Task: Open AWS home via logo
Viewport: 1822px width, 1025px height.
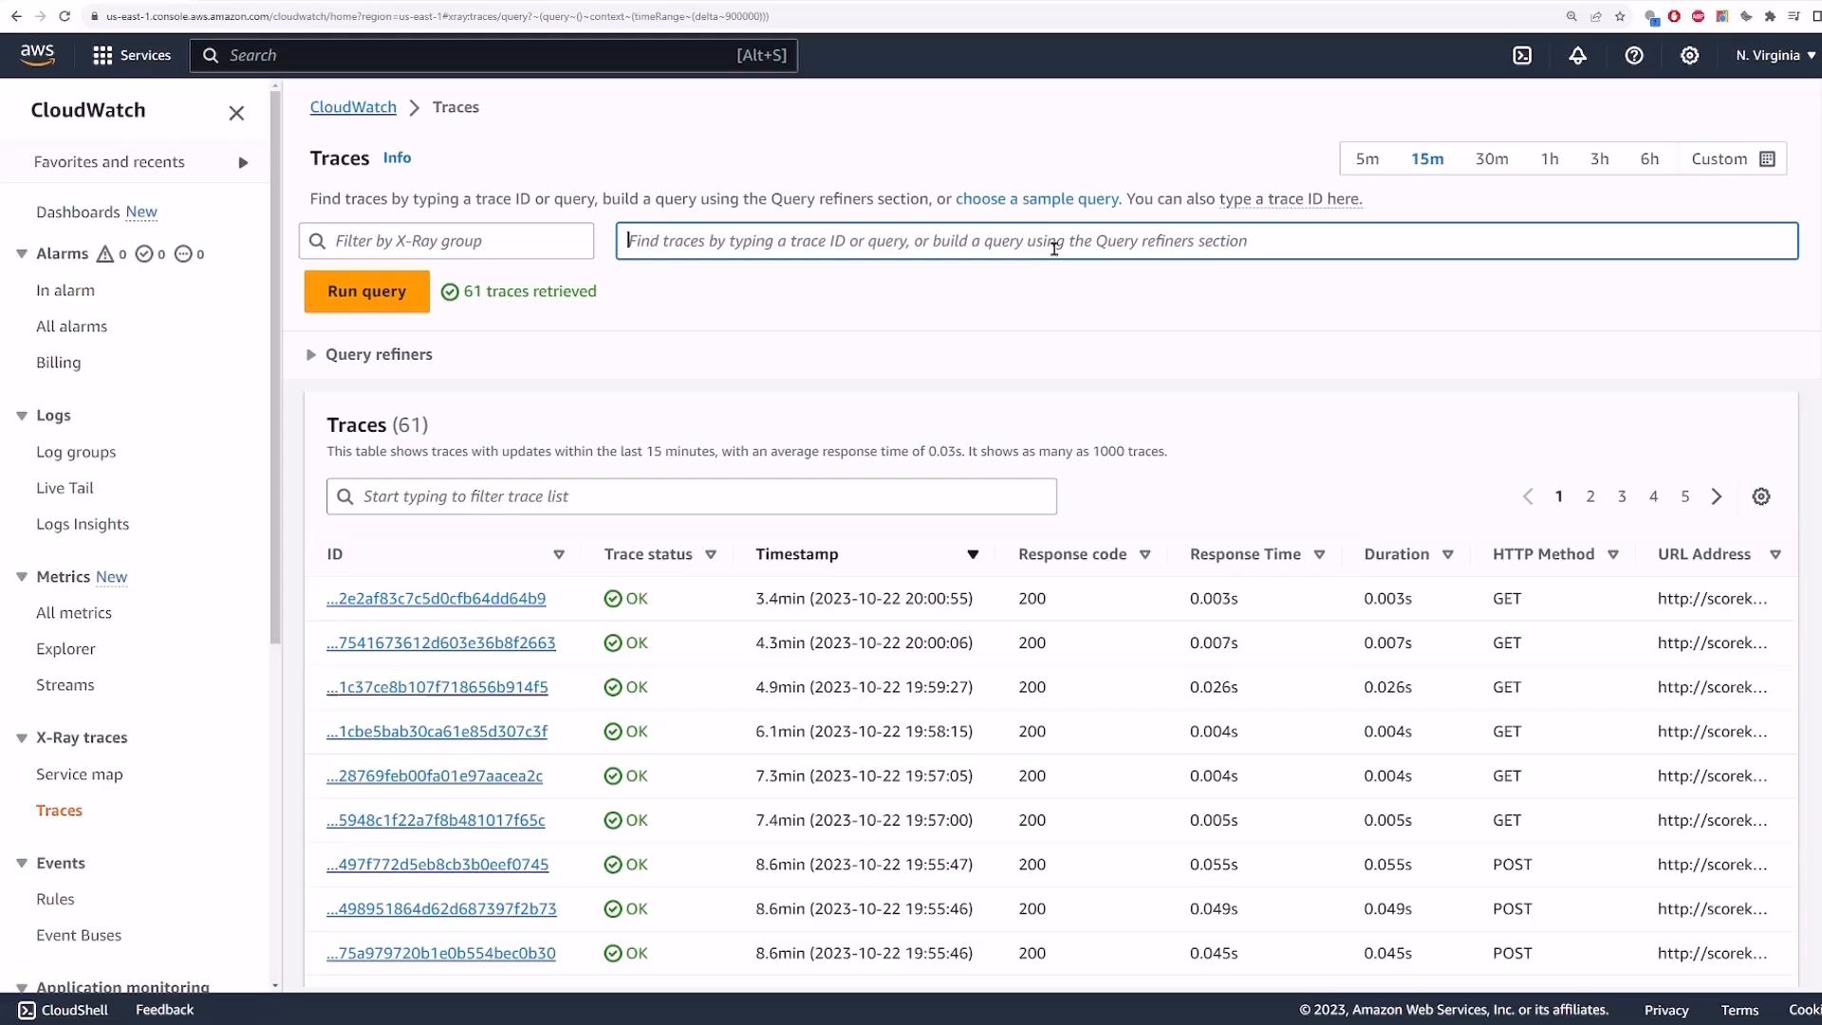Action: point(38,55)
